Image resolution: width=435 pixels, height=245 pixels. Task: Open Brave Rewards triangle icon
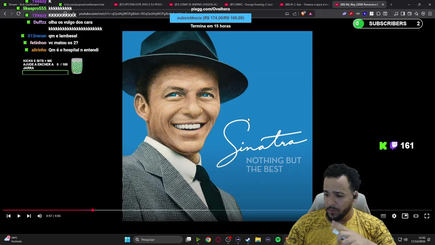[310, 14]
